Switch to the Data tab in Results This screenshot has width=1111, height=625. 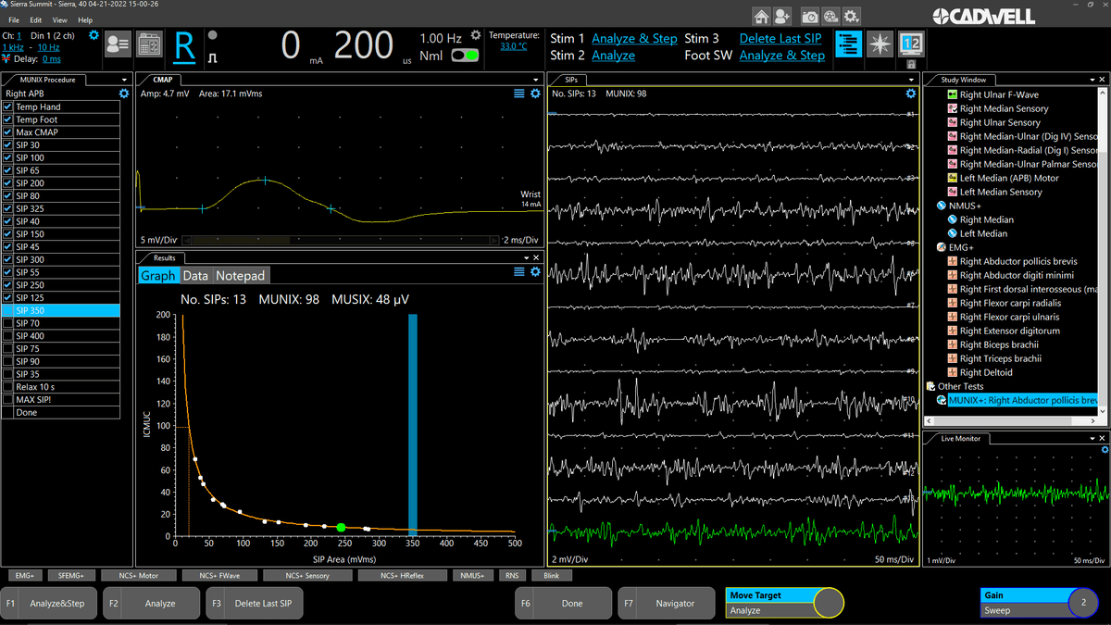pyautogui.click(x=195, y=276)
